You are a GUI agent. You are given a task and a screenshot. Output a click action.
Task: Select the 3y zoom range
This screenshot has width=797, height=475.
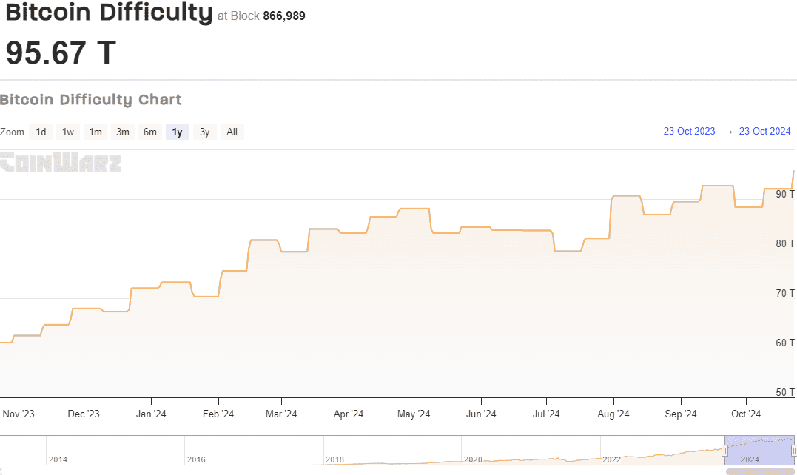point(204,132)
